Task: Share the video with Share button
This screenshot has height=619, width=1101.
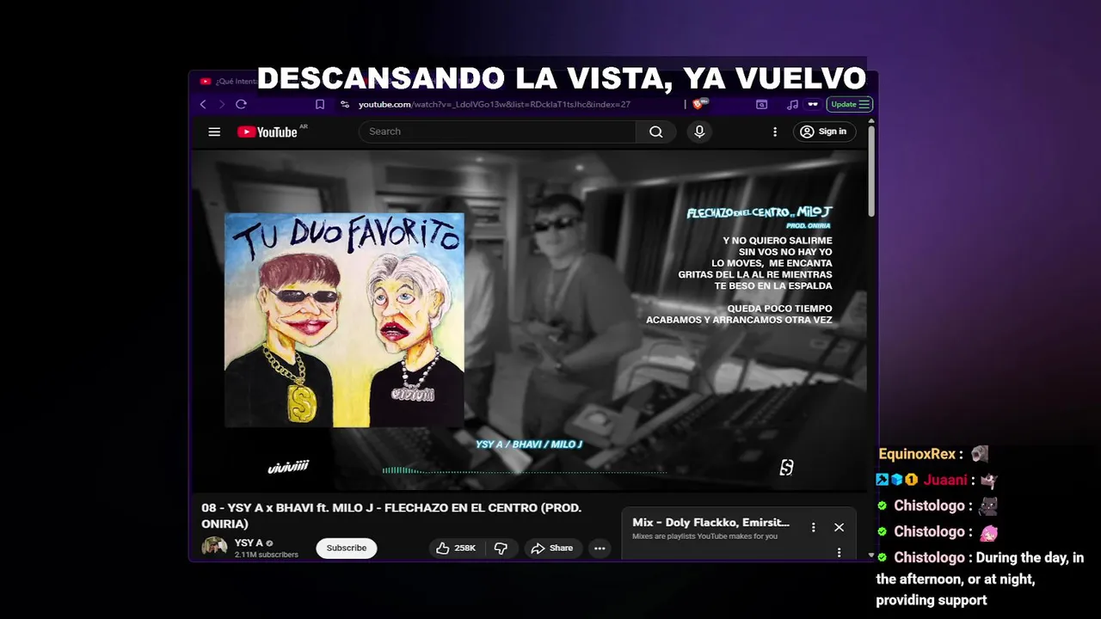Action: (551, 548)
